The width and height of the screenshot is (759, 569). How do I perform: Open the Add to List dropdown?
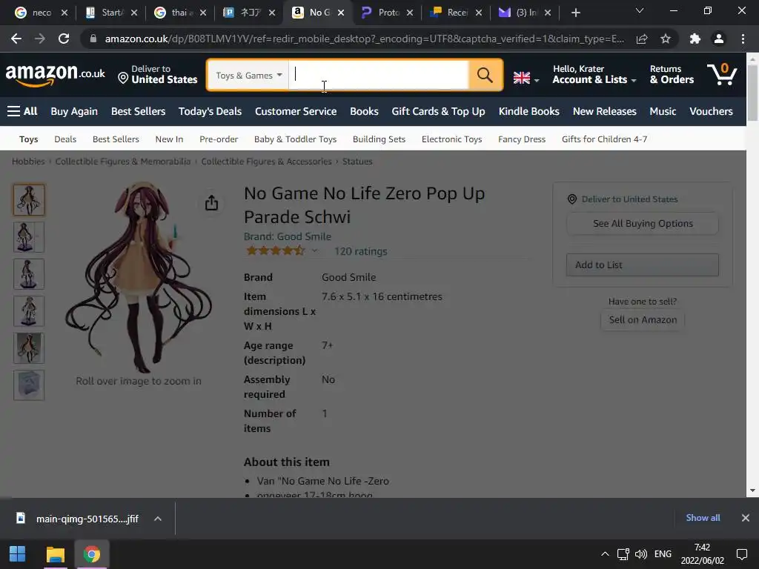(643, 264)
